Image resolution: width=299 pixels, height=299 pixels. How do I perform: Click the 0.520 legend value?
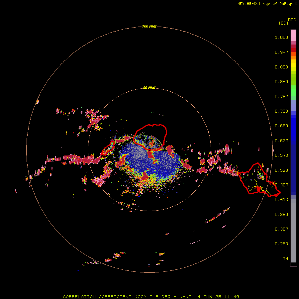click(281, 170)
